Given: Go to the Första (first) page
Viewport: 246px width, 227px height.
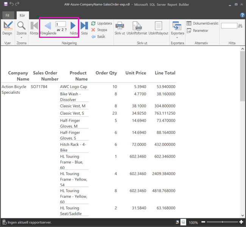Looking at the screenshot, I should pyautogui.click(x=34, y=28).
